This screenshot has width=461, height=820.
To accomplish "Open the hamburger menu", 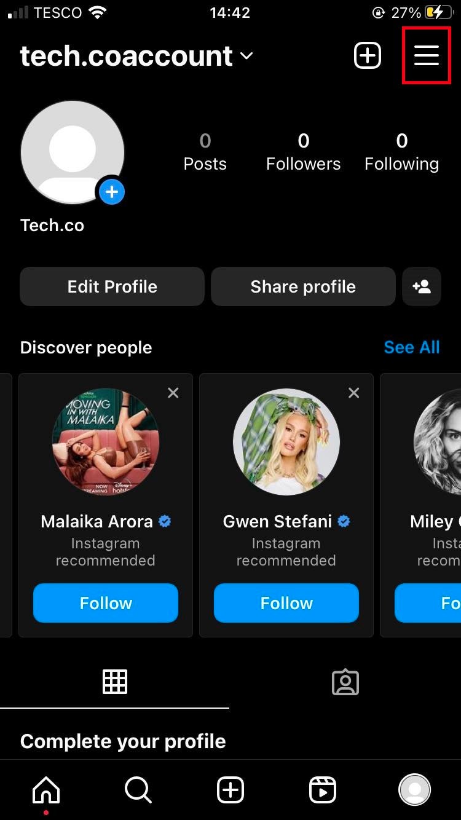I will pyautogui.click(x=426, y=55).
